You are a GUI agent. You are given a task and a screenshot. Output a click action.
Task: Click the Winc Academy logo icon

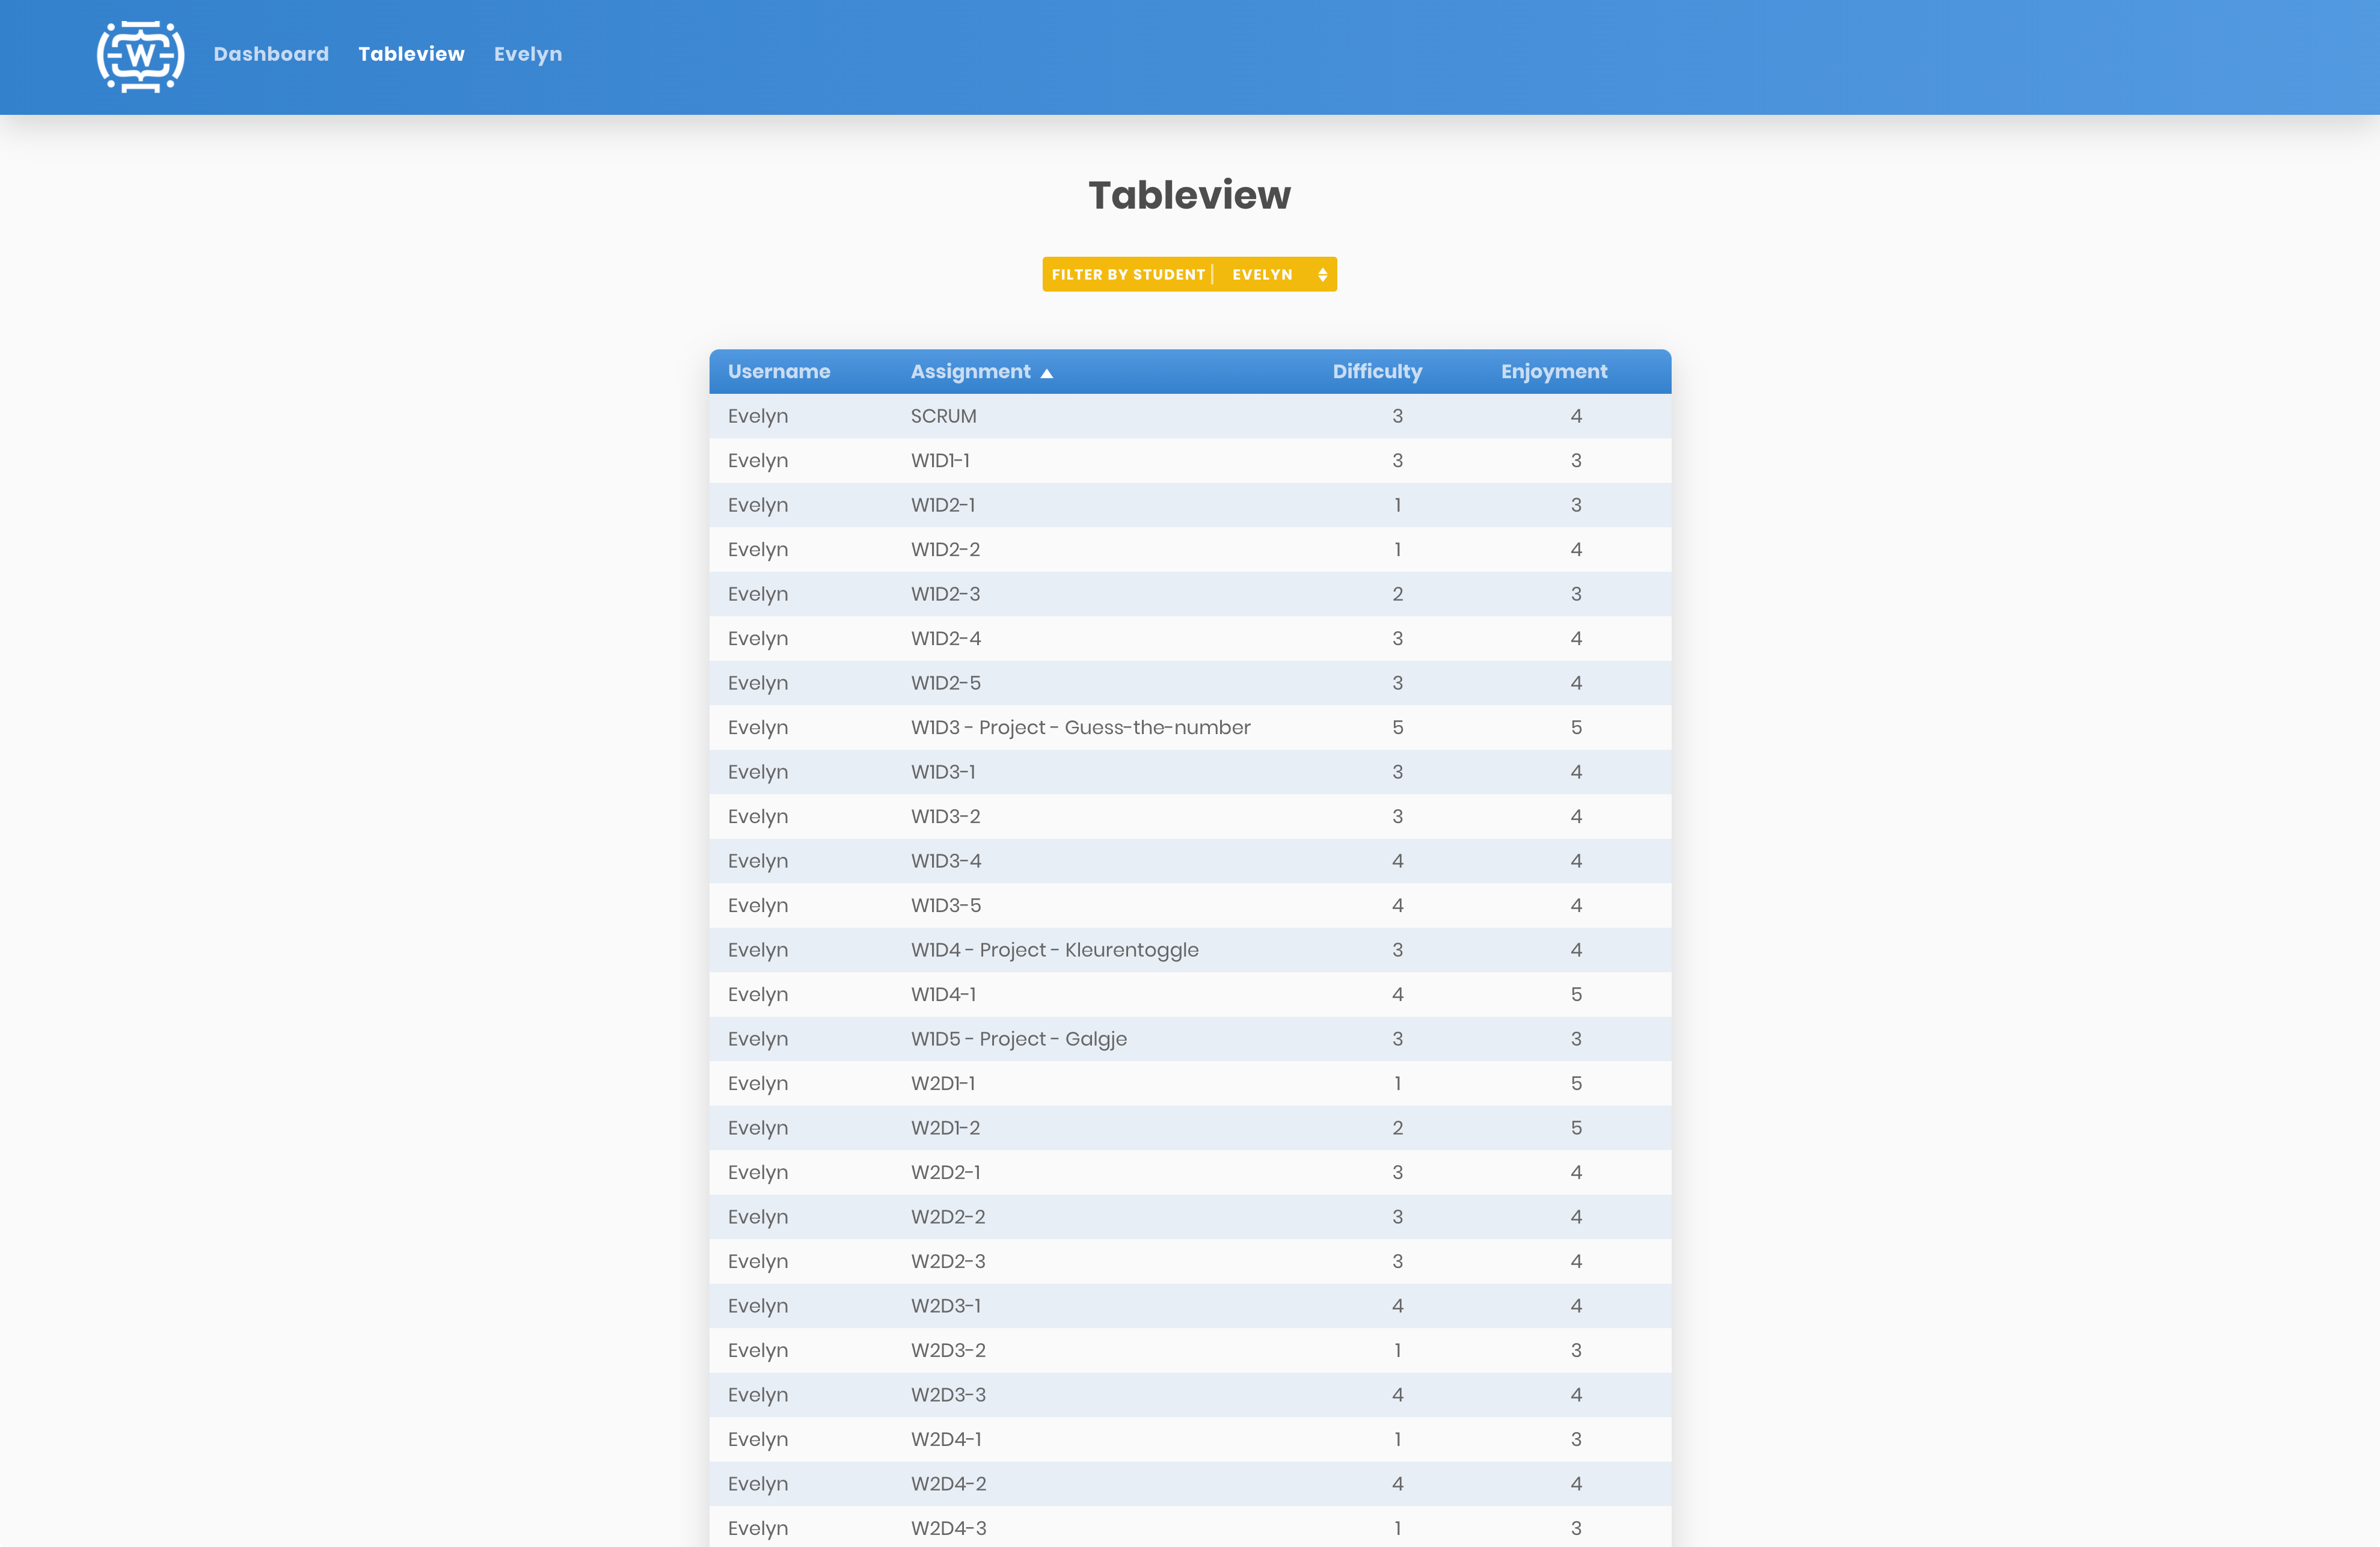tap(140, 56)
